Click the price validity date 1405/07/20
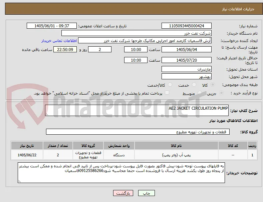263x202 pixels. pyautogui.click(x=186, y=60)
